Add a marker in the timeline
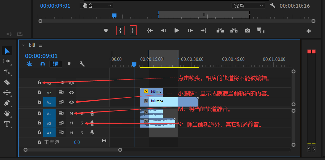 point(69,64)
